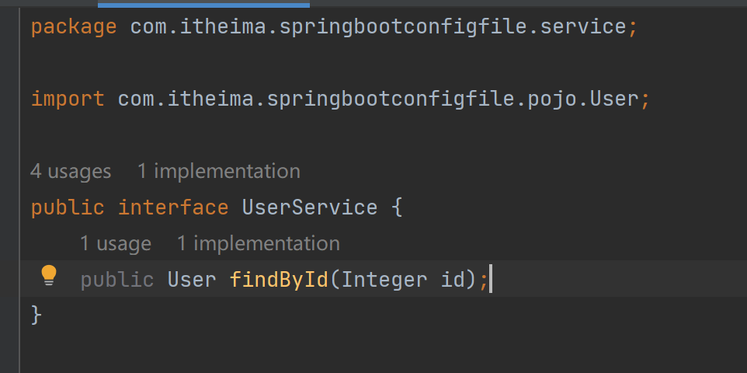Click the UserService interface name
747x373 pixels.
pos(310,207)
